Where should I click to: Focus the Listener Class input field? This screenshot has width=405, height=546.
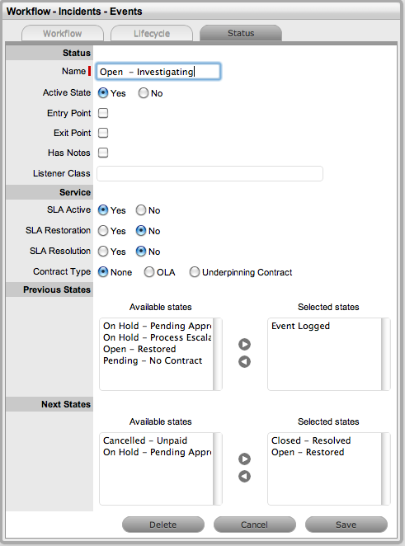(210, 173)
